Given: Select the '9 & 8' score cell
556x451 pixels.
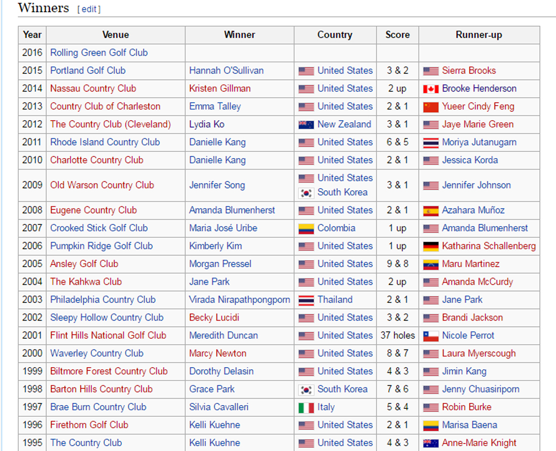Looking at the screenshot, I should [x=398, y=264].
